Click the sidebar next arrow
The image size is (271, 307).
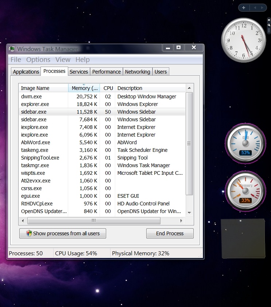point(262,8)
